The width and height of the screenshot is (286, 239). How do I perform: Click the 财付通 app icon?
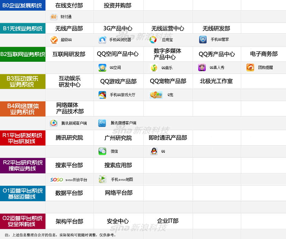(54, 17)
